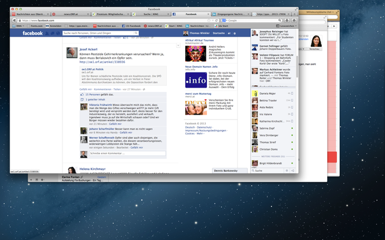Image resolution: width=385 pixels, height=240 pixels.
Task: Switch to the Suche | XING tab
Action: click(x=151, y=14)
